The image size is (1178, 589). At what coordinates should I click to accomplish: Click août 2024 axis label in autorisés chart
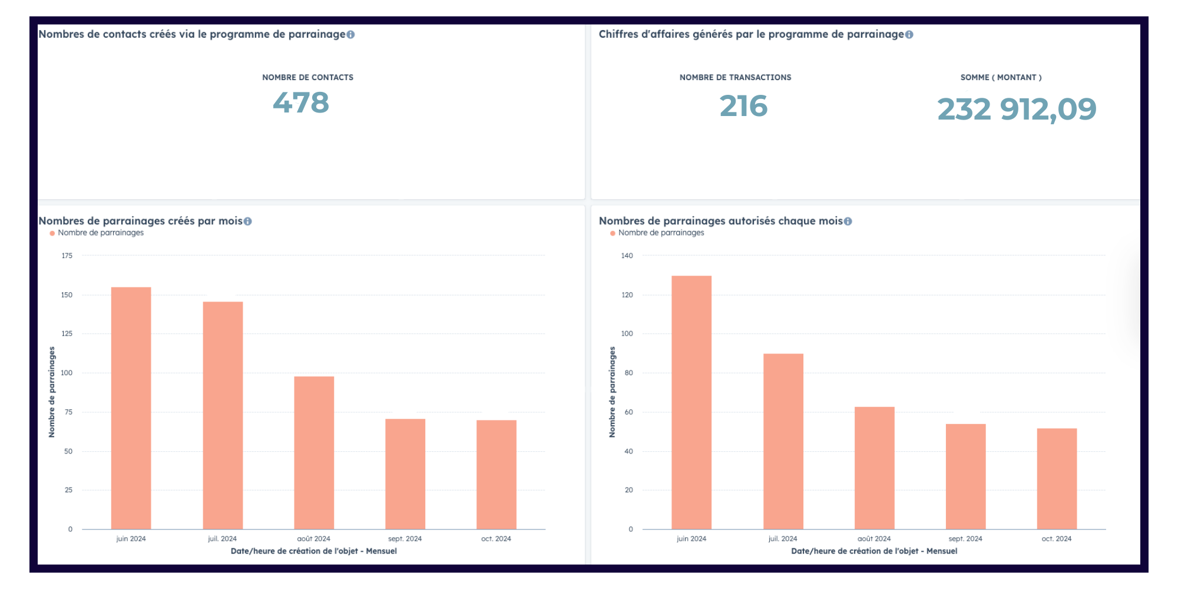[874, 539]
